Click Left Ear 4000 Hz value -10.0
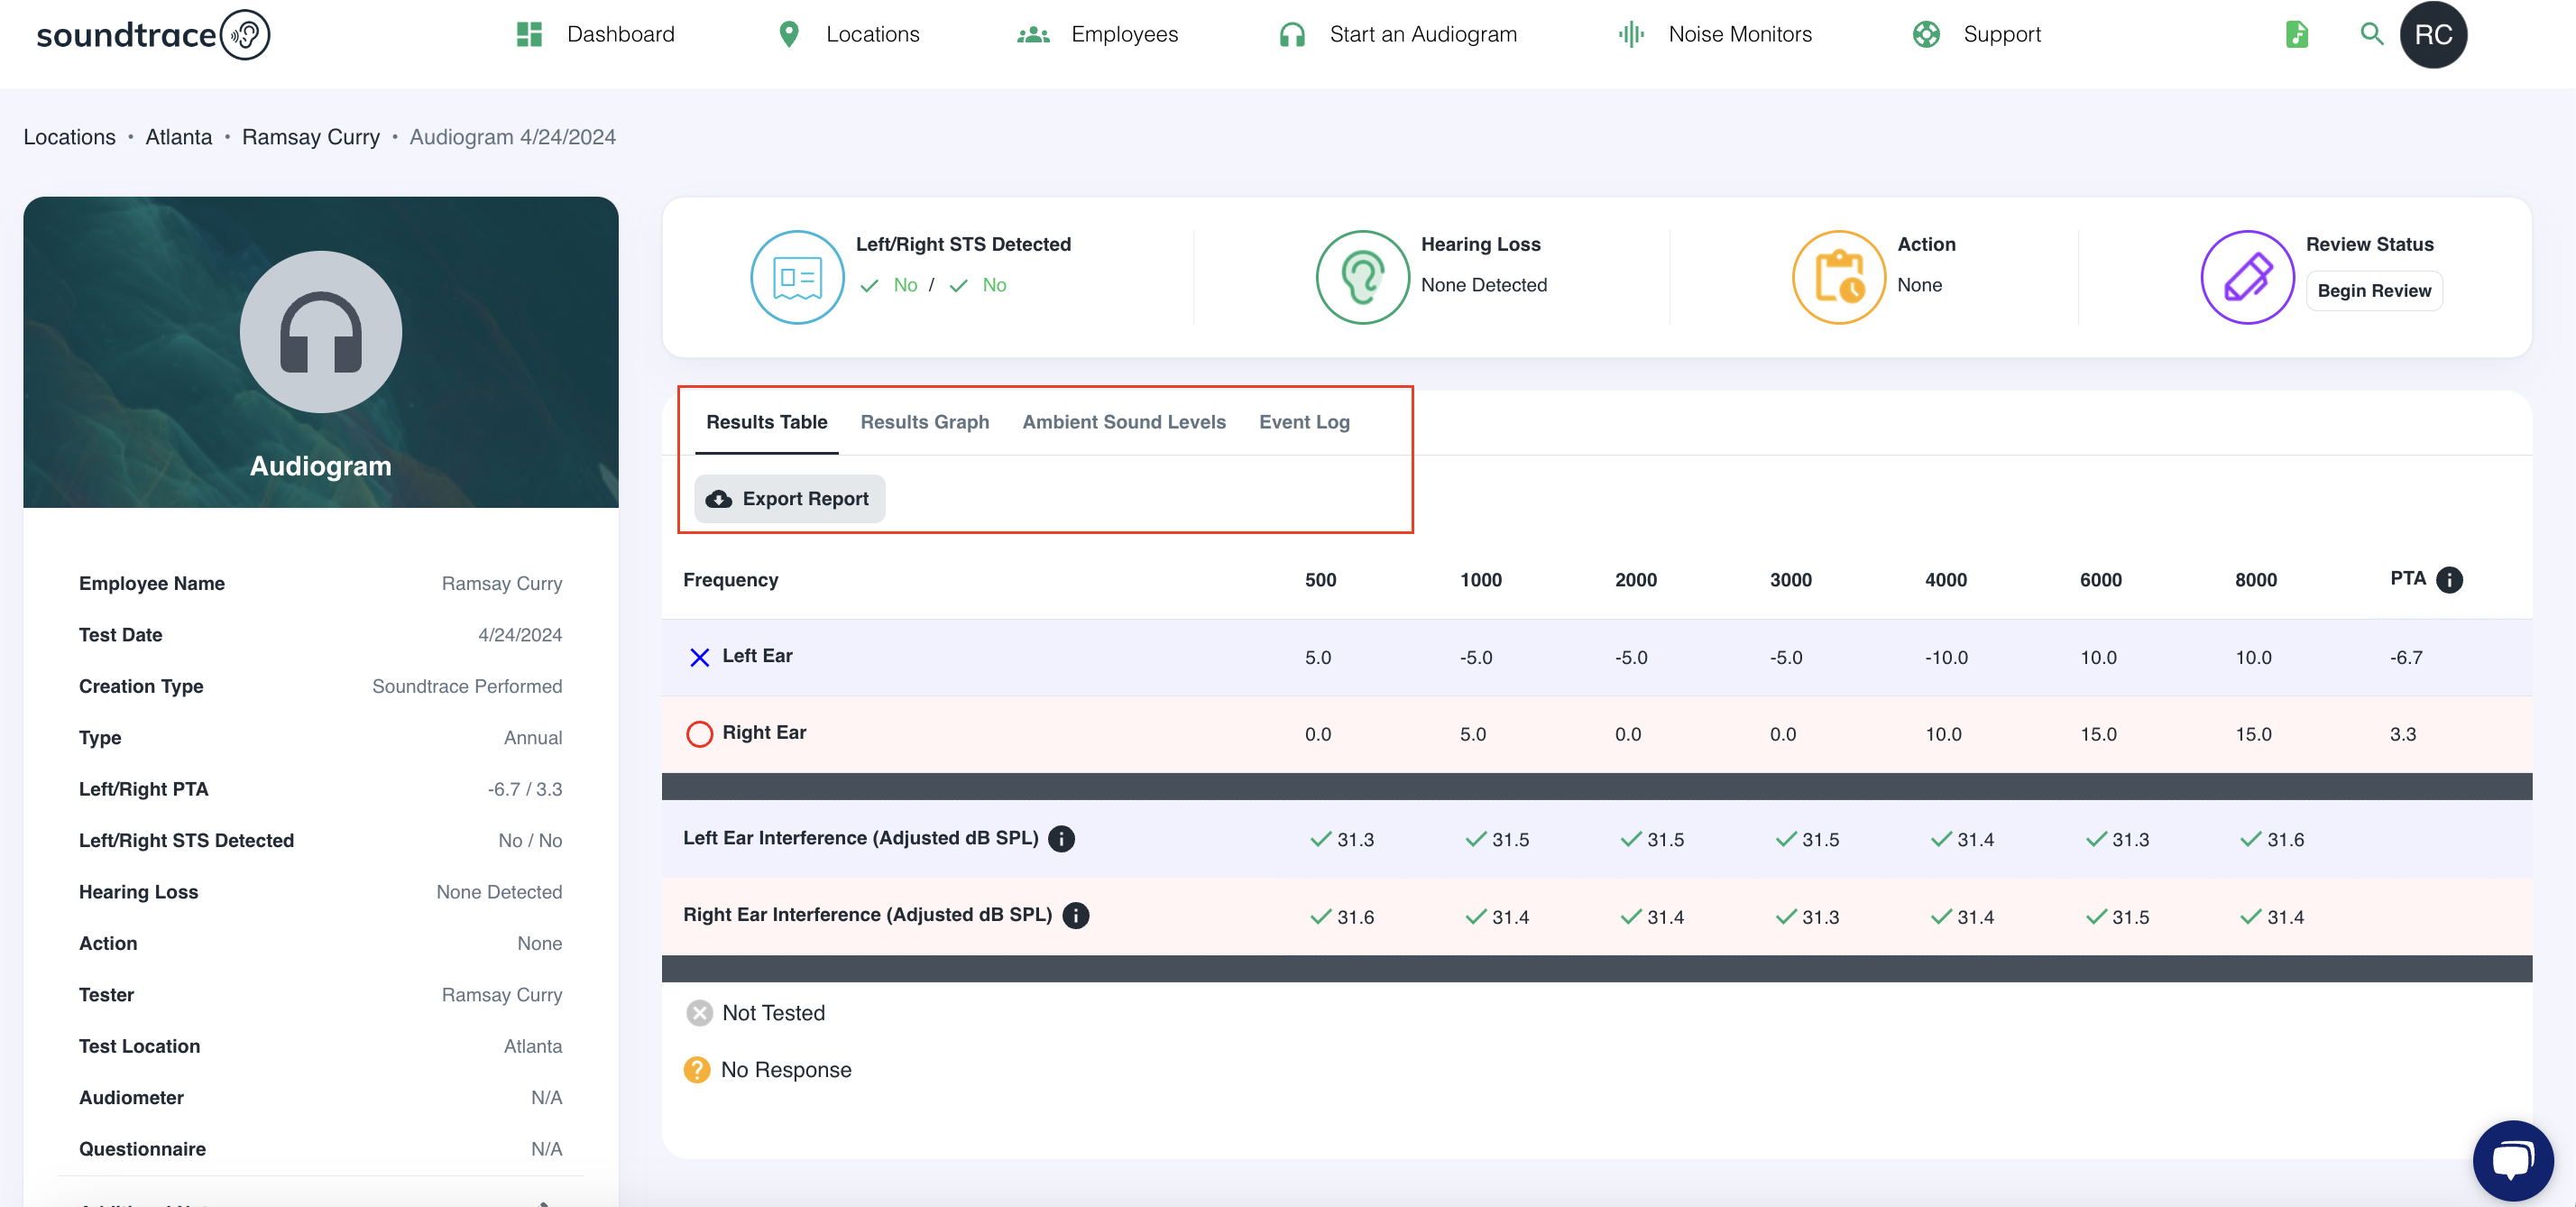 tap(1946, 658)
